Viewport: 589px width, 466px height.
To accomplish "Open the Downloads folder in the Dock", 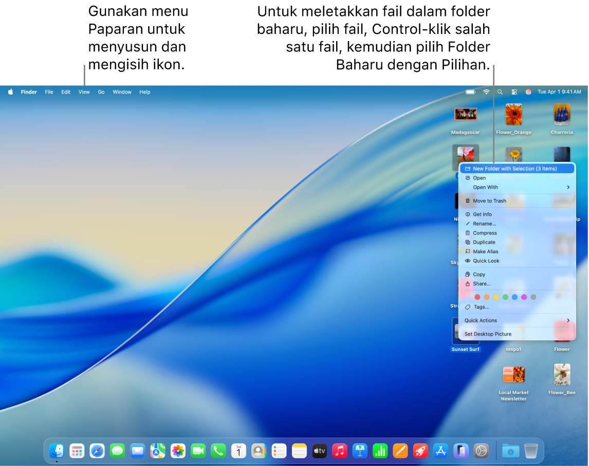I will 510,451.
